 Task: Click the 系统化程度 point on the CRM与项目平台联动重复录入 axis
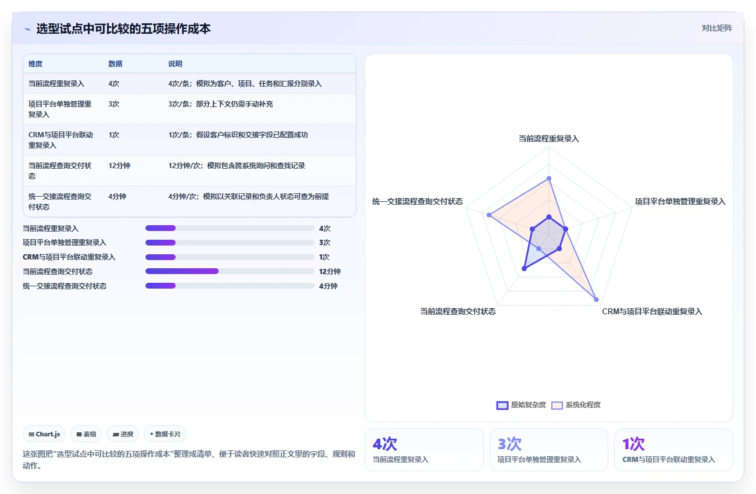tap(597, 299)
